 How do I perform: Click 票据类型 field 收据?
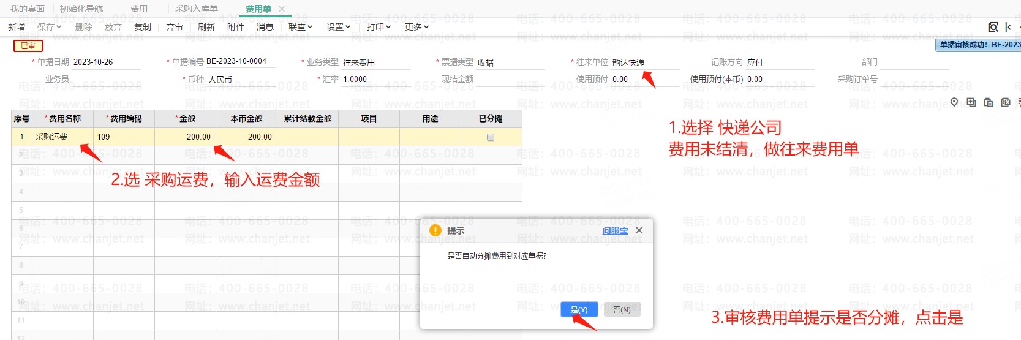(x=510, y=62)
